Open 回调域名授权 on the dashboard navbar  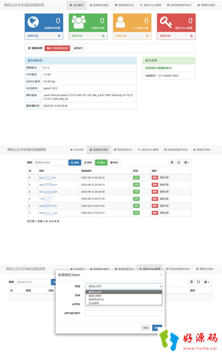coord(99,5)
